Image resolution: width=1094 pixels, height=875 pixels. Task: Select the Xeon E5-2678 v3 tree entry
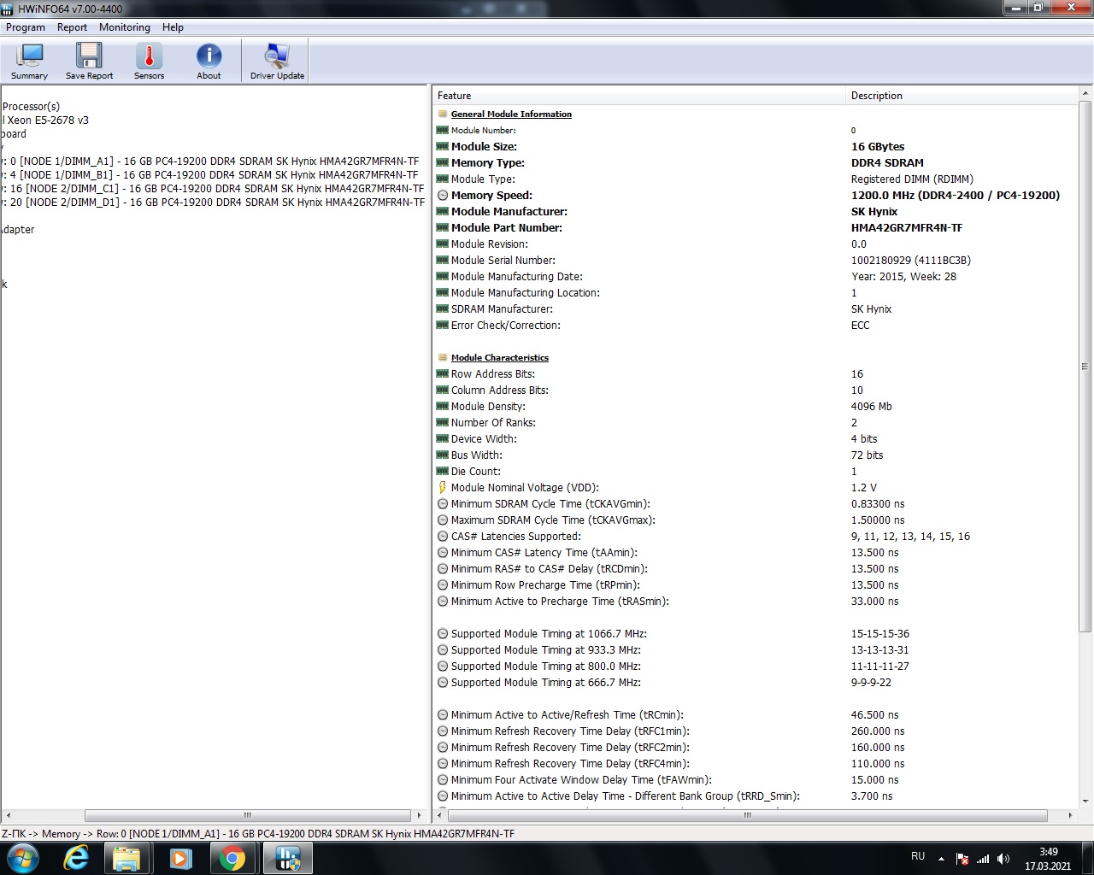point(46,120)
